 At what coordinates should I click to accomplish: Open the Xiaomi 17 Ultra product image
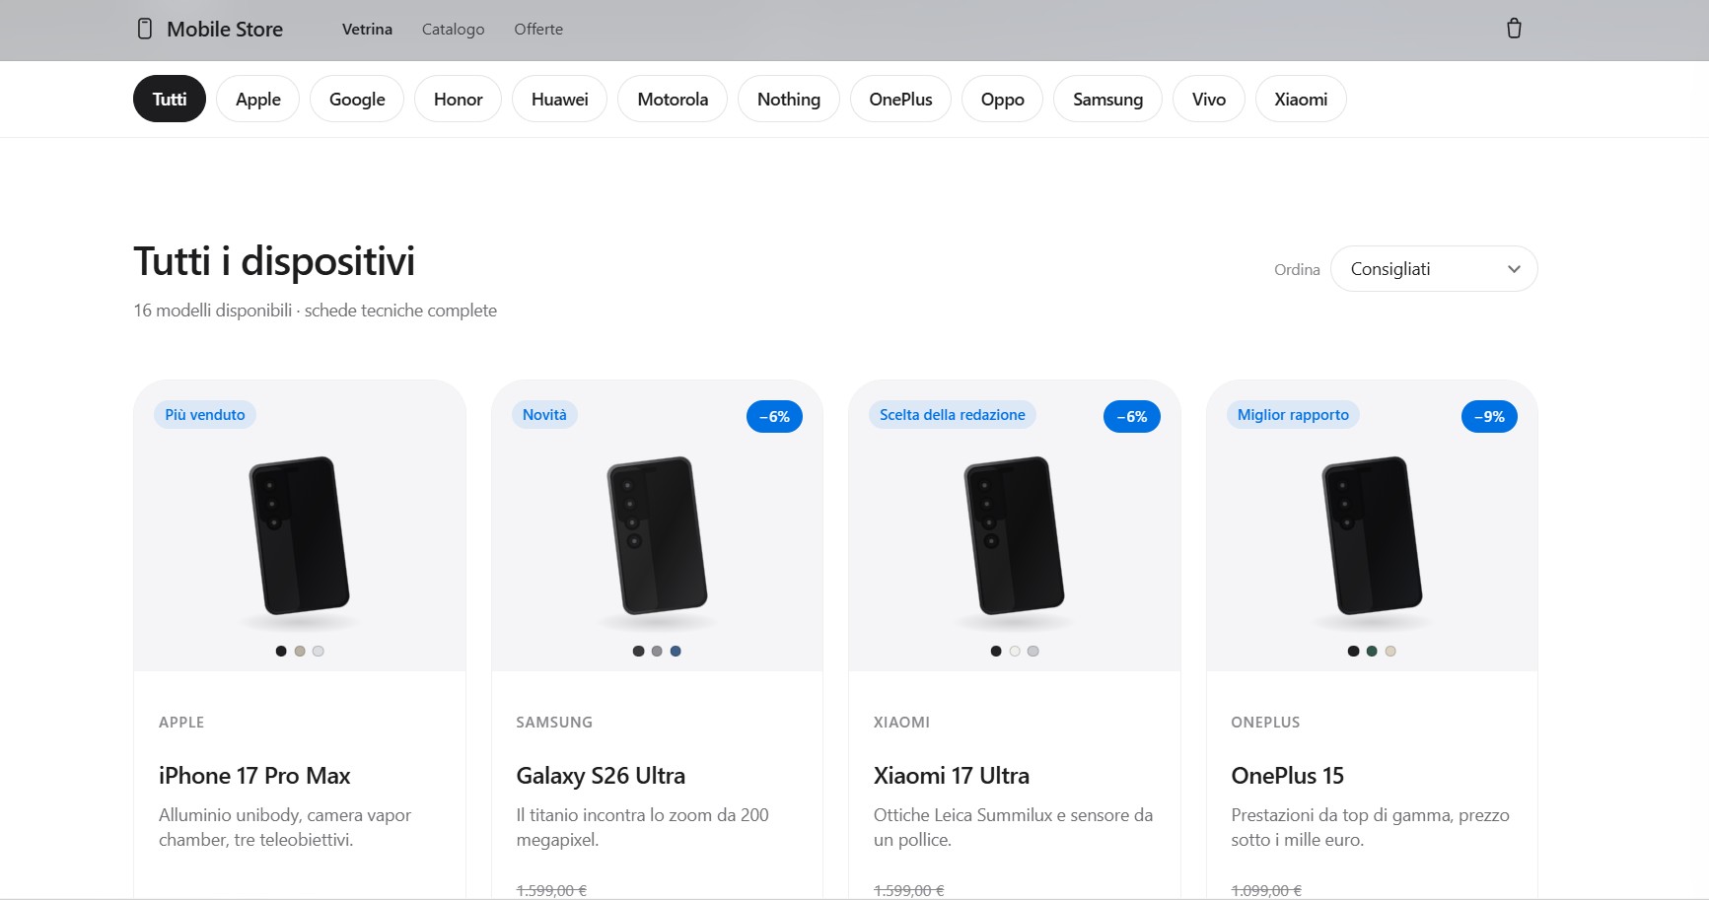(1015, 537)
